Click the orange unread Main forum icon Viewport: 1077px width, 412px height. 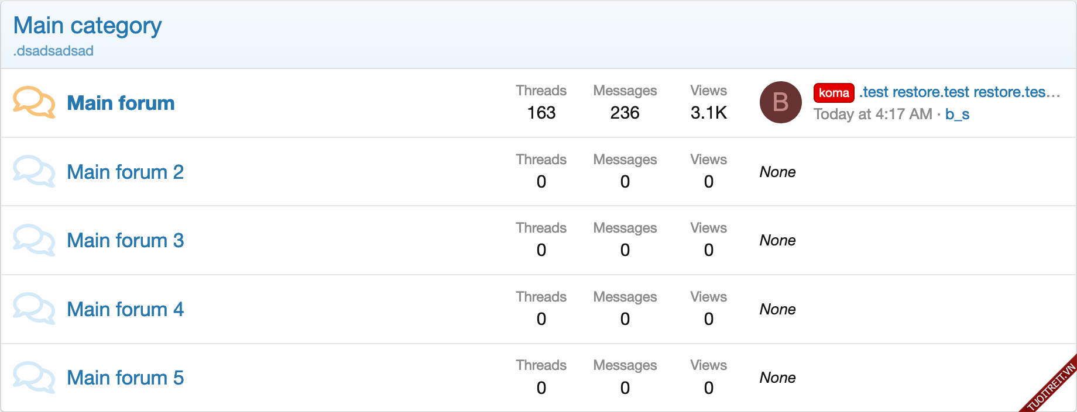(x=34, y=103)
